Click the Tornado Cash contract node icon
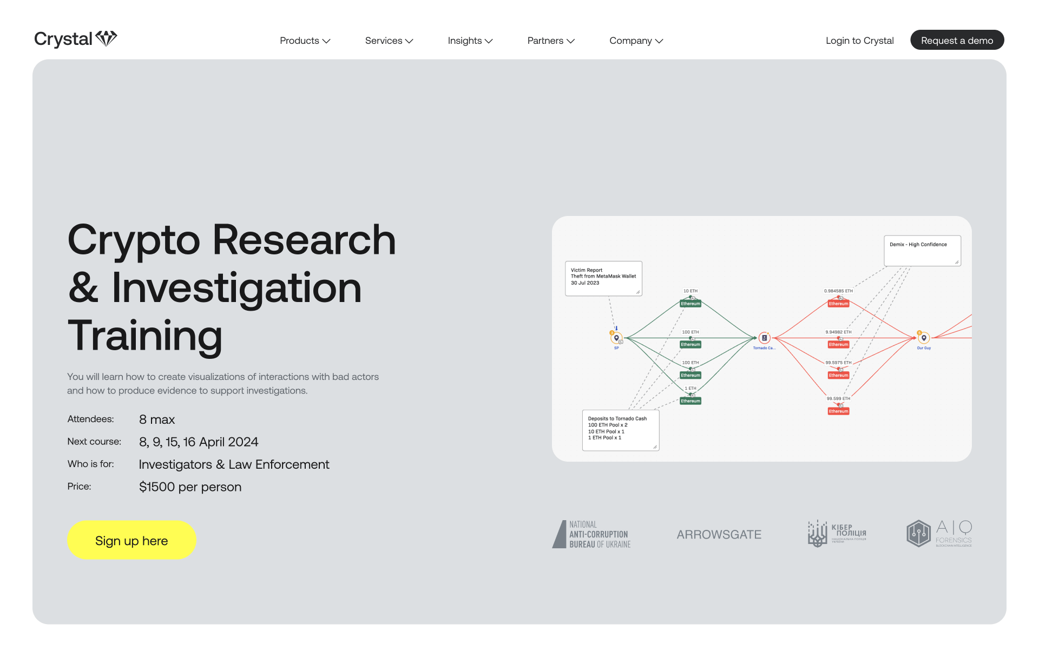The width and height of the screenshot is (1039, 656). pos(764,338)
